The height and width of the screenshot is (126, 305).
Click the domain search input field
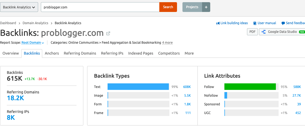tap(100, 7)
